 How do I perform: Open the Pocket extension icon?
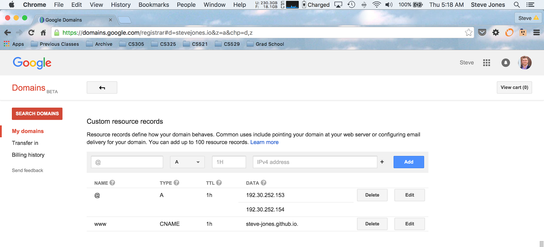482,33
